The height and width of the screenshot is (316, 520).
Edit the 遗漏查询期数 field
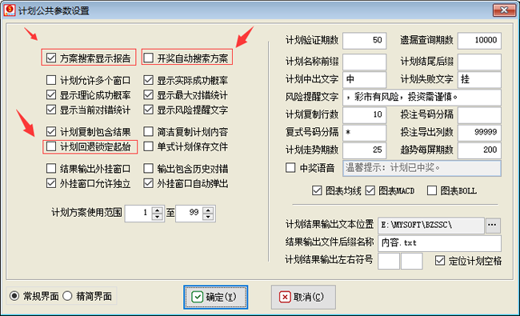(x=479, y=41)
